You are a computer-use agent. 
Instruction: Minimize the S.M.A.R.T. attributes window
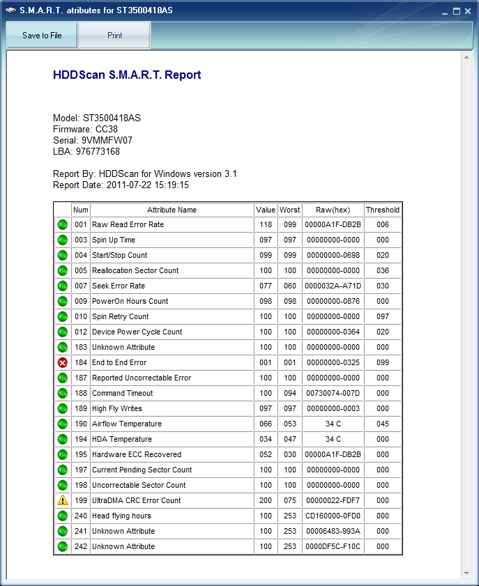445,13
